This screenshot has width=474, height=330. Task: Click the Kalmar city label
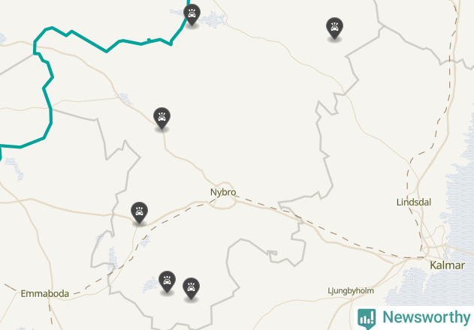point(447,265)
